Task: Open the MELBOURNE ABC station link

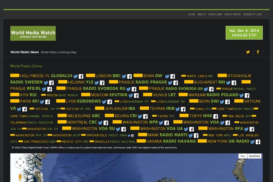Action: pos(84,116)
